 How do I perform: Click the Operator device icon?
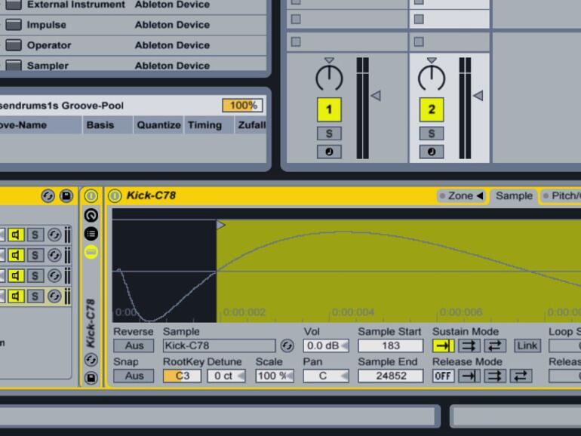14,45
